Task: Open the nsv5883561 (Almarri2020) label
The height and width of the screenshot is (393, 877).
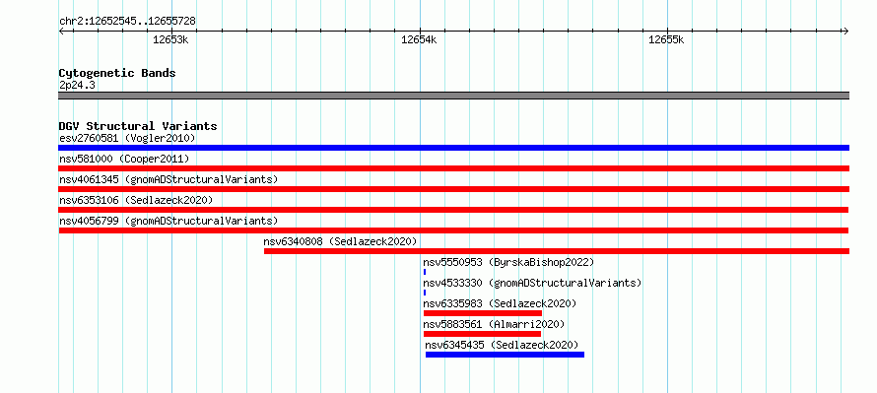Action: 494,324
